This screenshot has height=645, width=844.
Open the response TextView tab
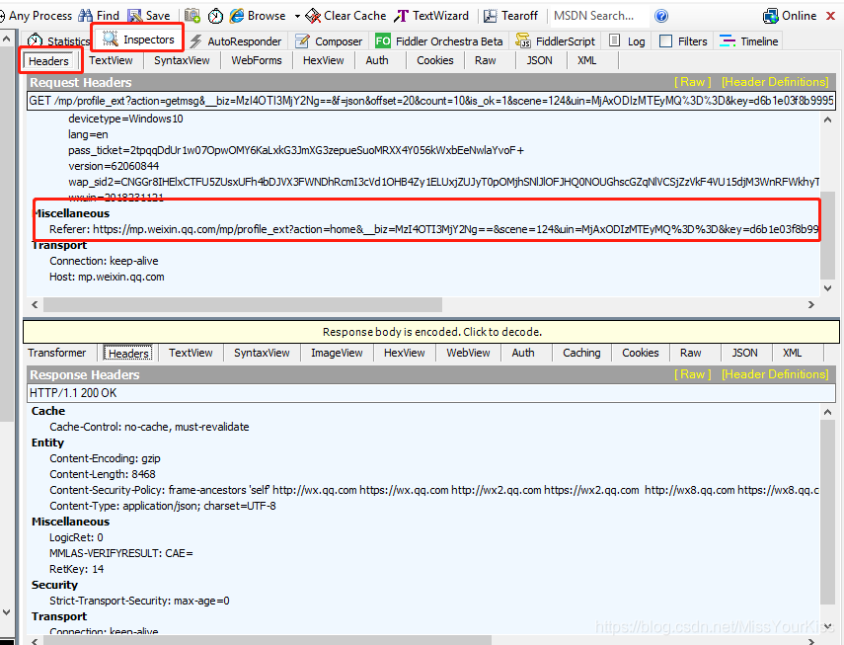[191, 353]
